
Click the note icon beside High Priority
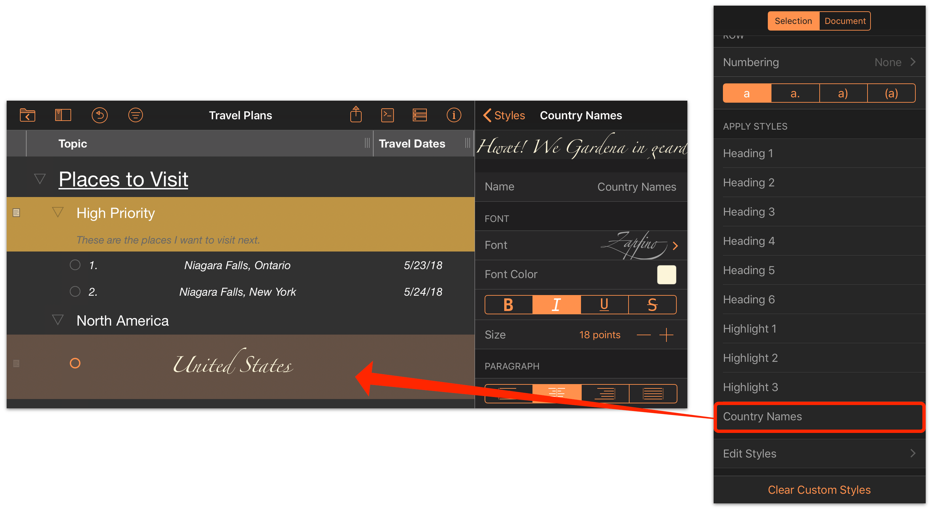coord(16,213)
